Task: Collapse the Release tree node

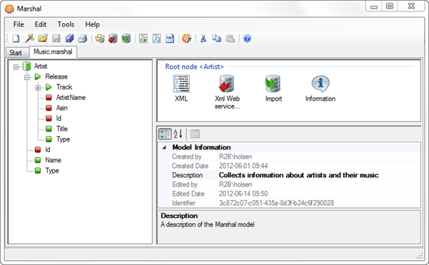Action: coord(27,77)
